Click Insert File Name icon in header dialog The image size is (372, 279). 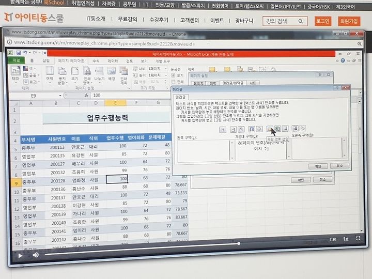(277, 129)
